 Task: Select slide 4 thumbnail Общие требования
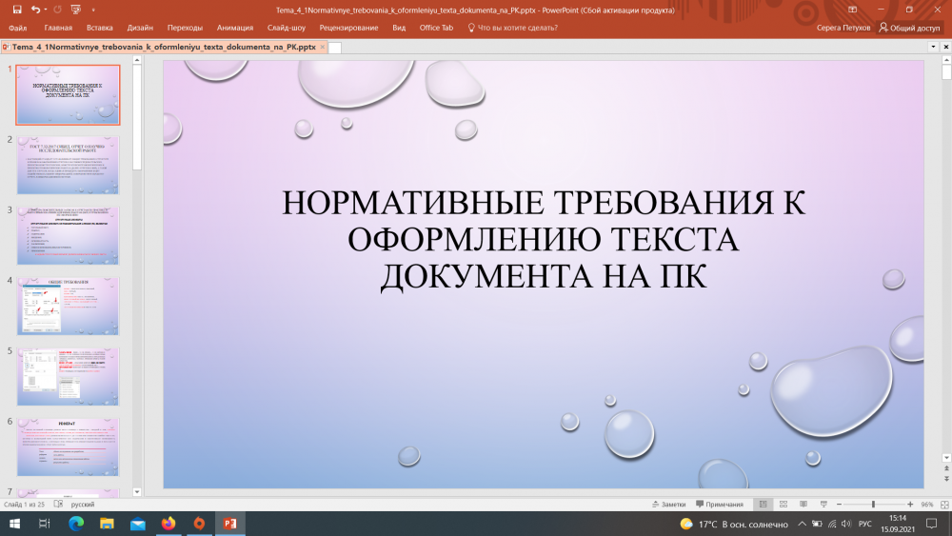pyautogui.click(x=68, y=305)
